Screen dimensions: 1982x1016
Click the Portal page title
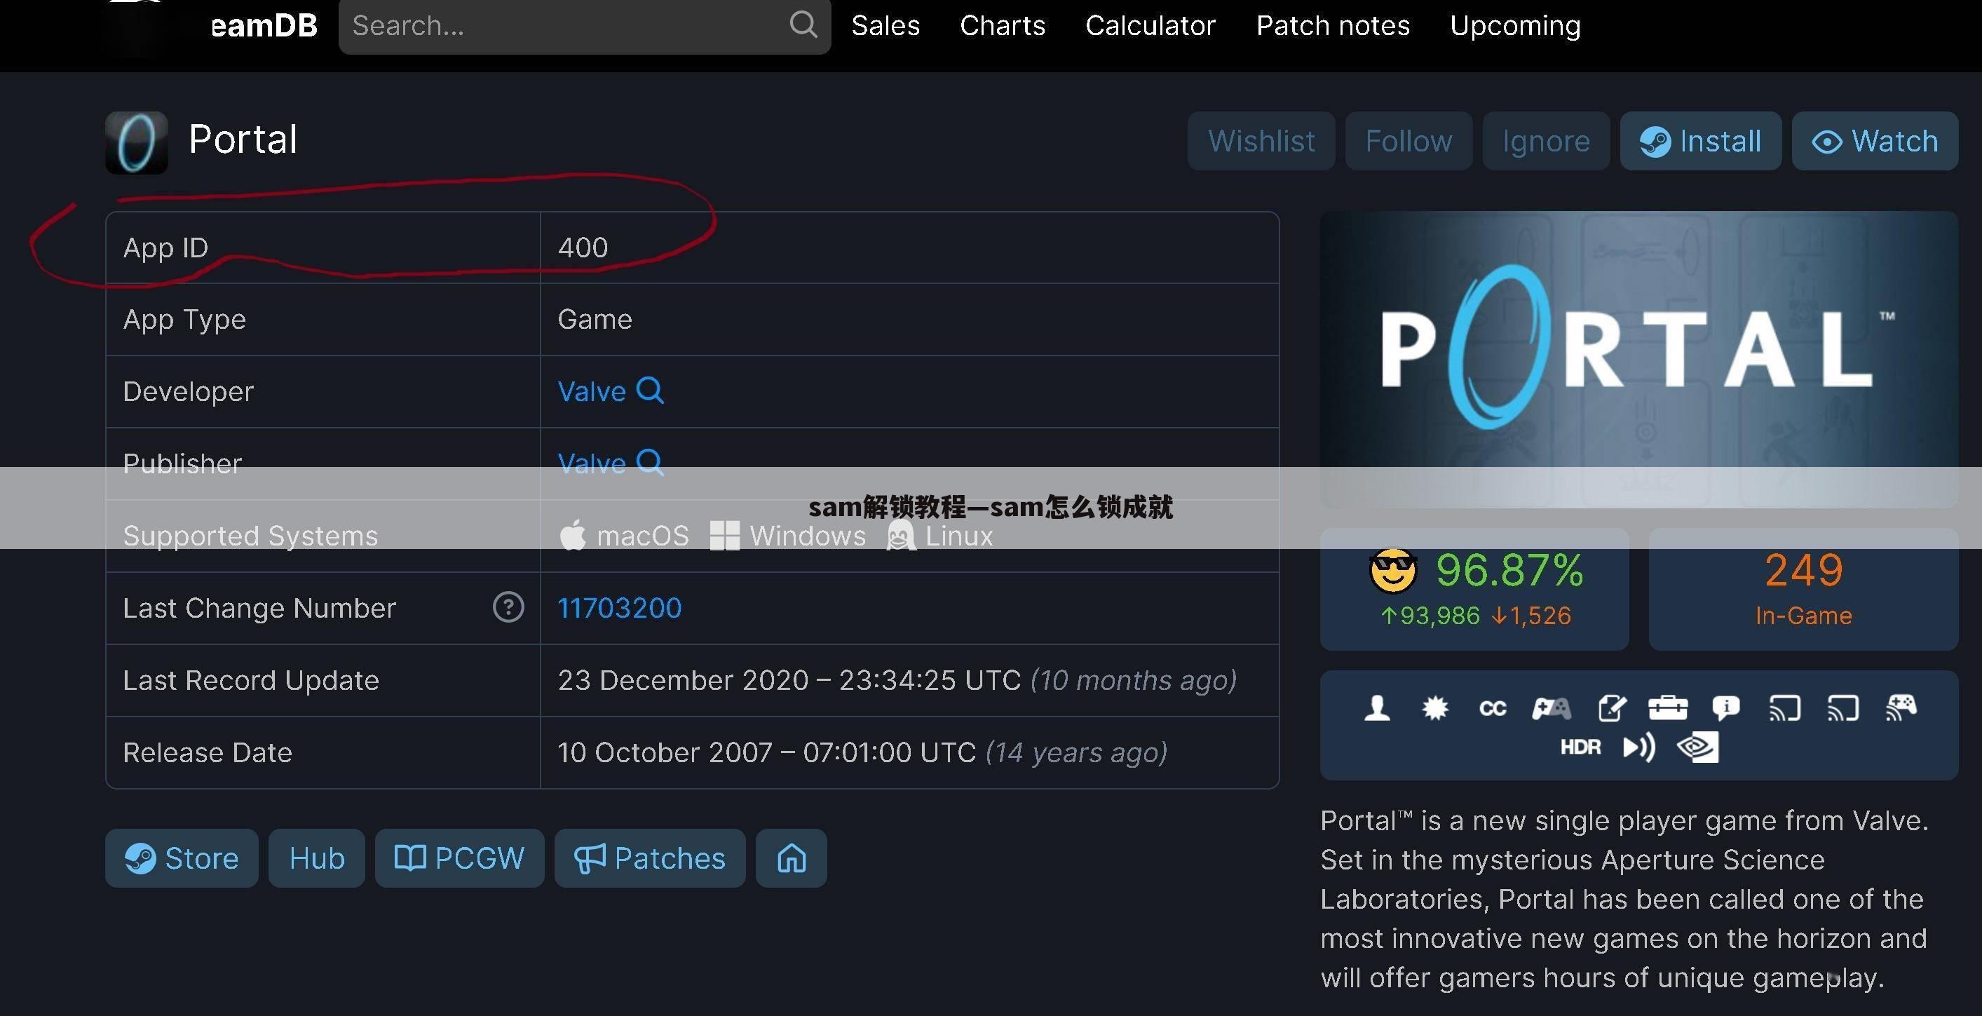(243, 140)
